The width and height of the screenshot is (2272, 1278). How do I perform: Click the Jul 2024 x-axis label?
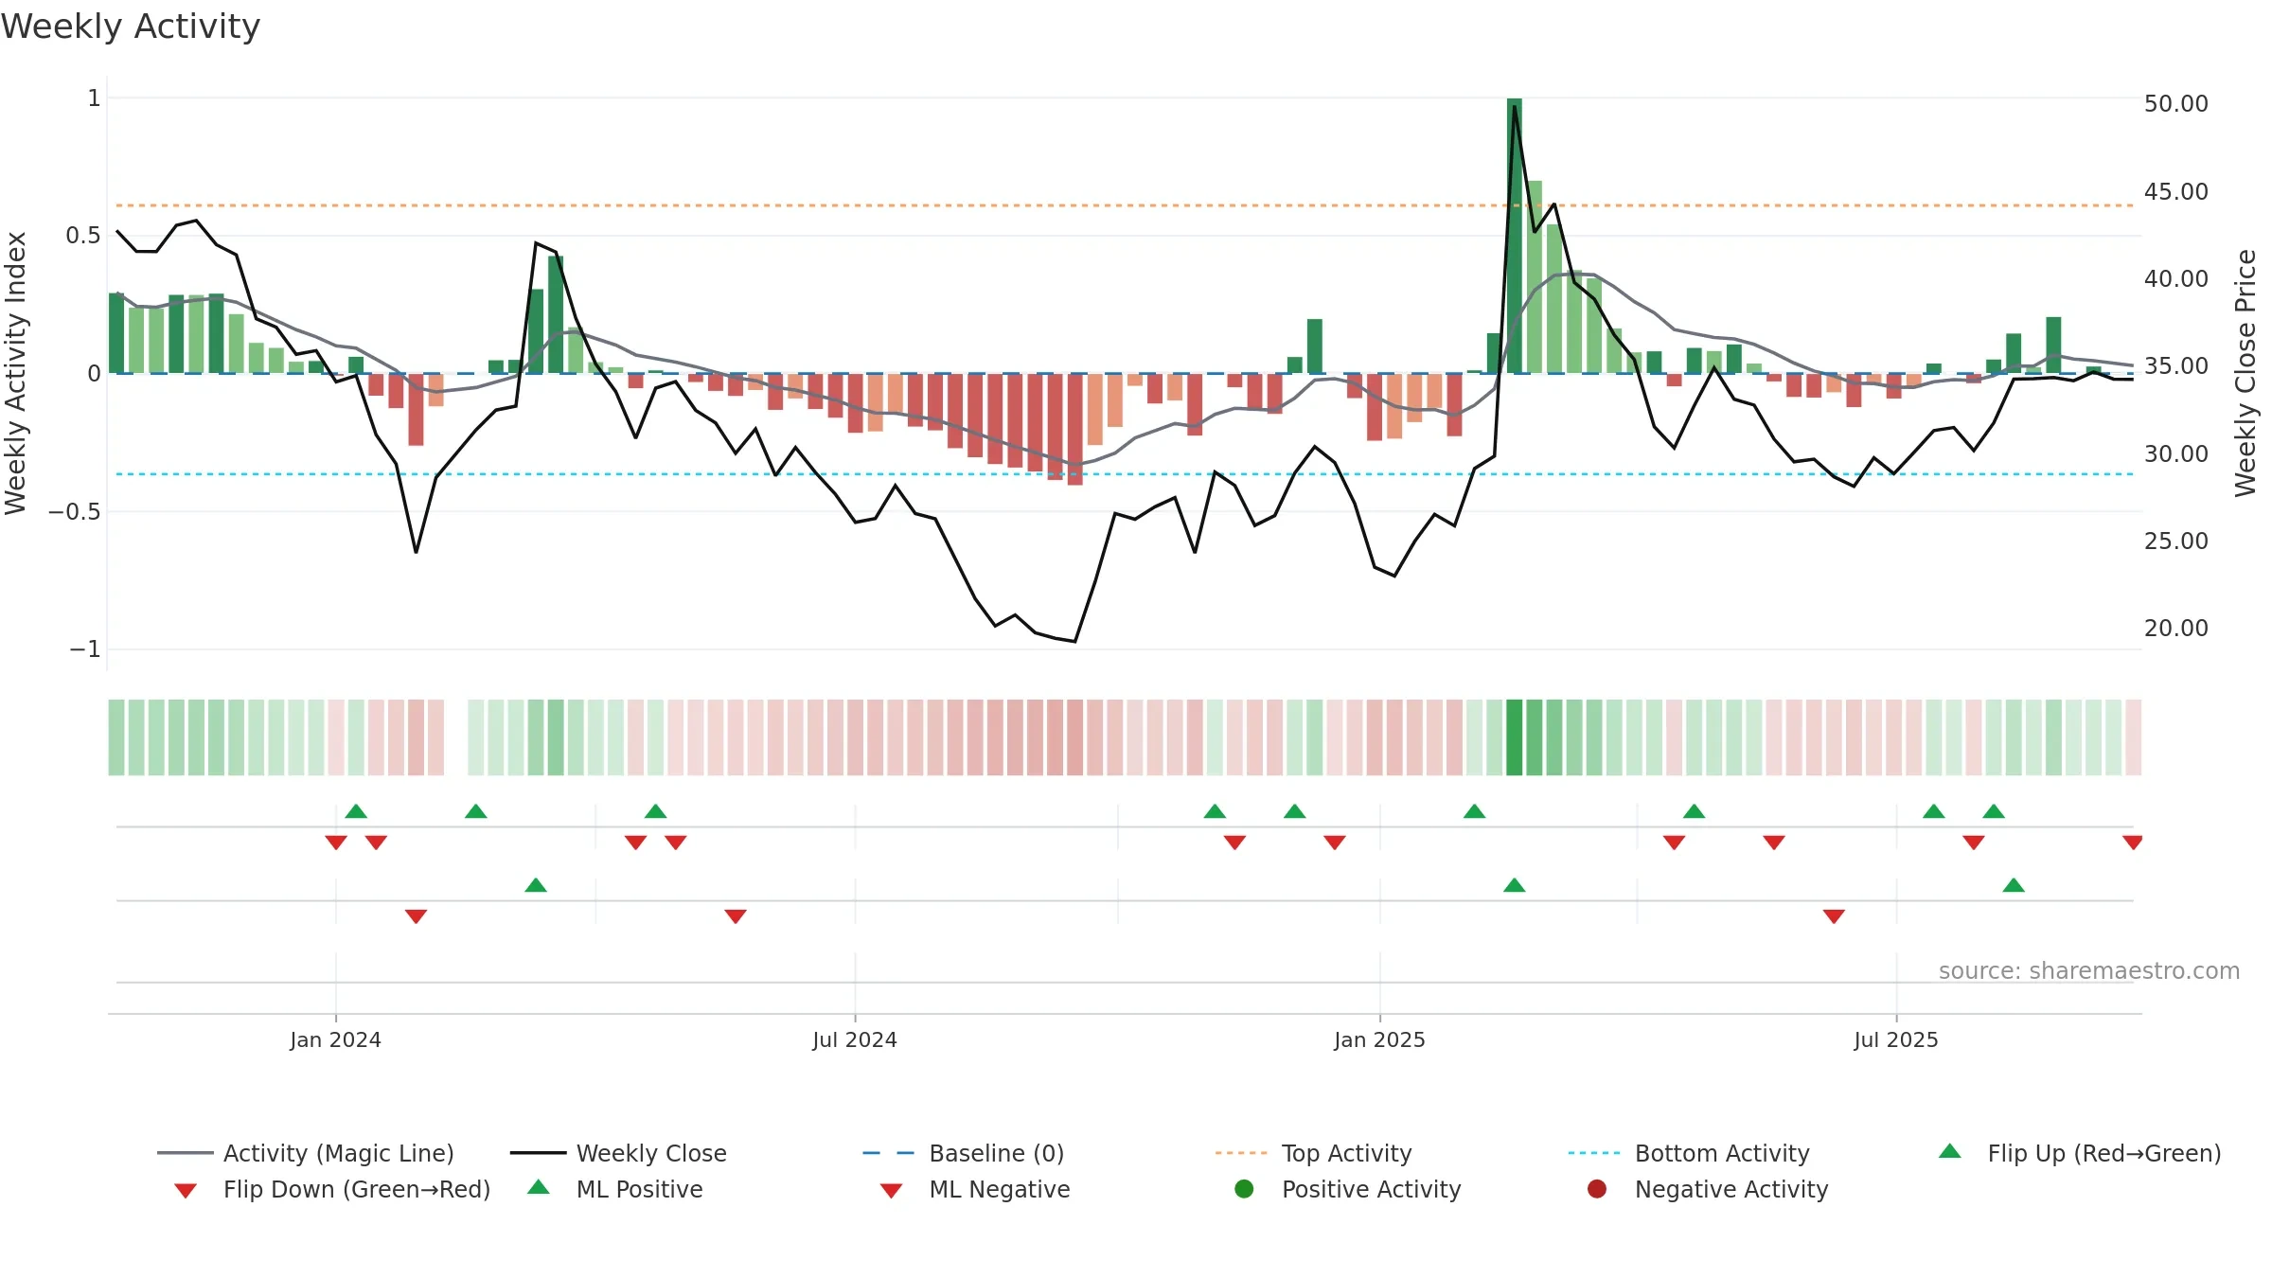(855, 1039)
